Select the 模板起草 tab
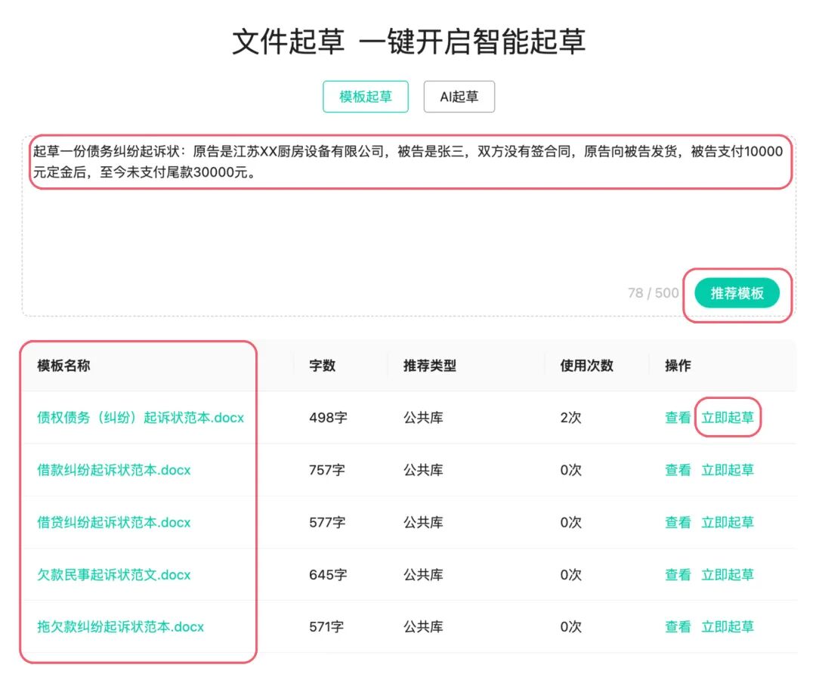The width and height of the screenshot is (816, 680). [x=366, y=96]
